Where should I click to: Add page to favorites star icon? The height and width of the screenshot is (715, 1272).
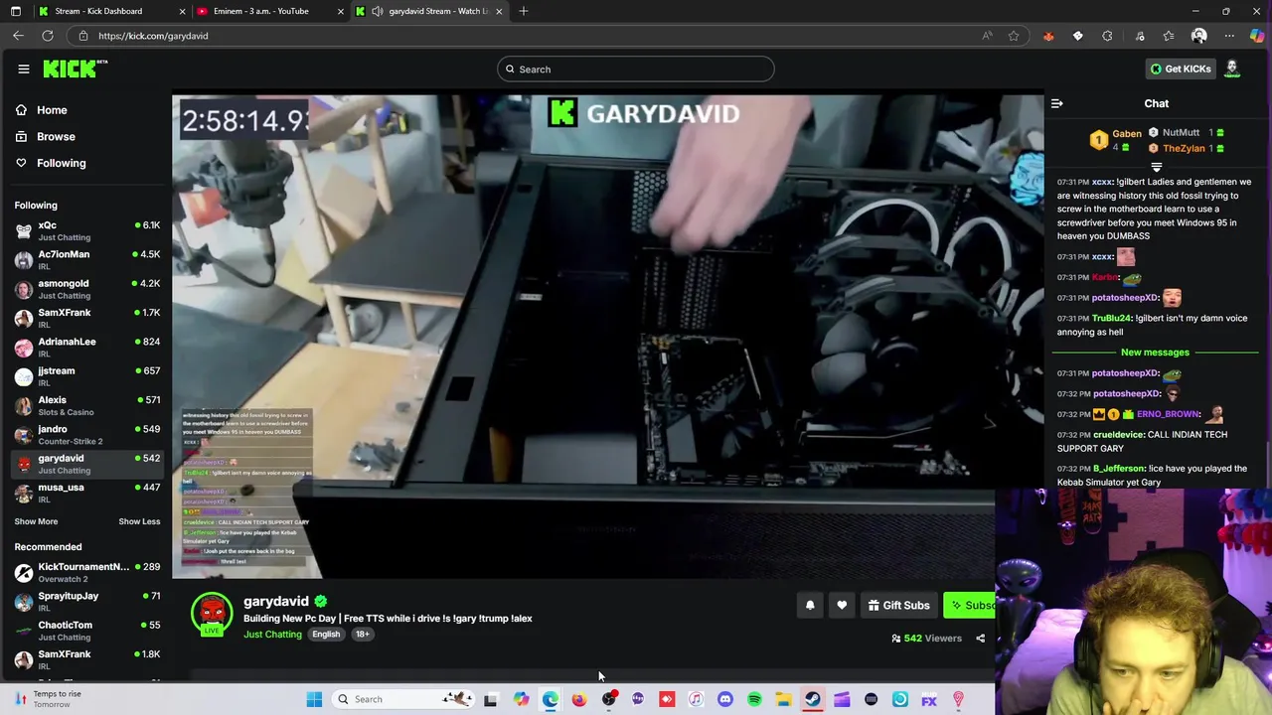(1014, 36)
